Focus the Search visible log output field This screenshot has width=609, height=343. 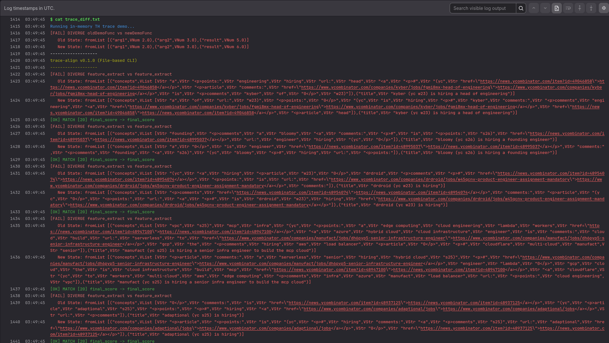tap(483, 8)
